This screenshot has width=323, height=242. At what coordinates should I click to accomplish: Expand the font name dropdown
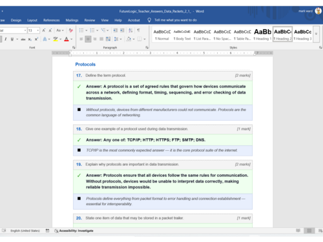pos(25,30)
